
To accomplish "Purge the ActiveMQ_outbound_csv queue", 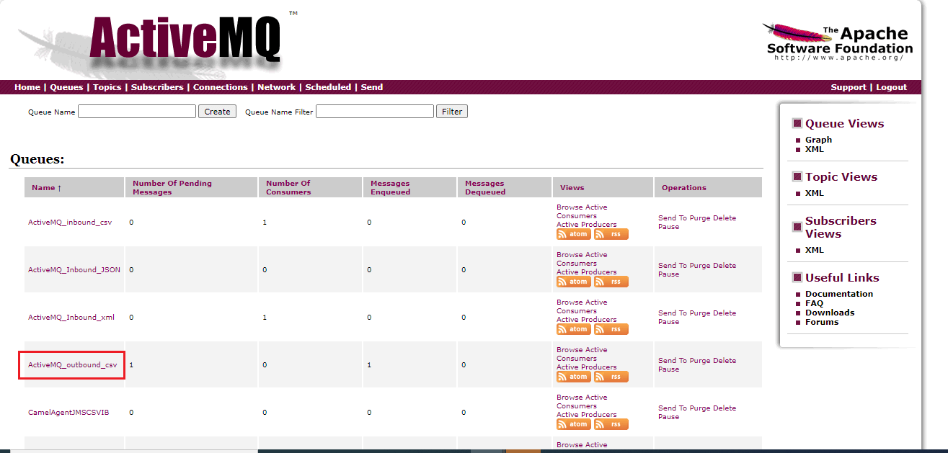I will point(699,361).
